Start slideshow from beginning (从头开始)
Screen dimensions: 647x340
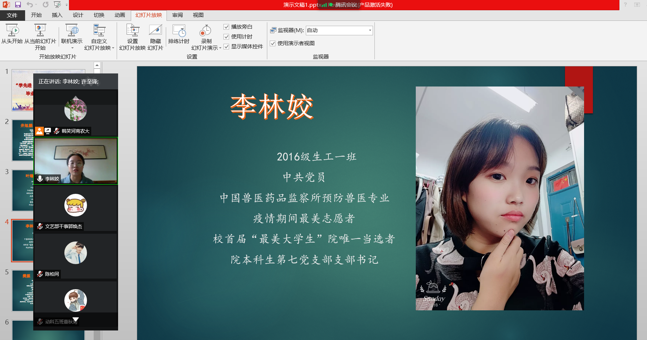[x=13, y=35]
